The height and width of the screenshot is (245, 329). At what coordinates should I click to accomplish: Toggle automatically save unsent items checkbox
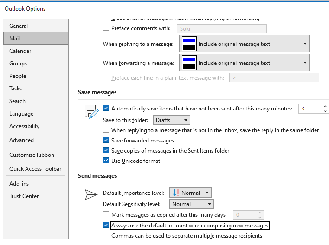pyautogui.click(x=106, y=108)
